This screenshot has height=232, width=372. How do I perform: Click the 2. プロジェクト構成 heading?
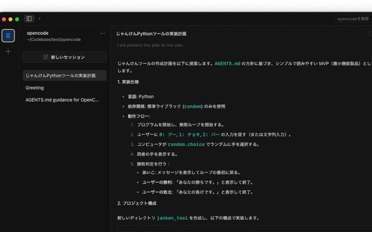click(x=137, y=203)
